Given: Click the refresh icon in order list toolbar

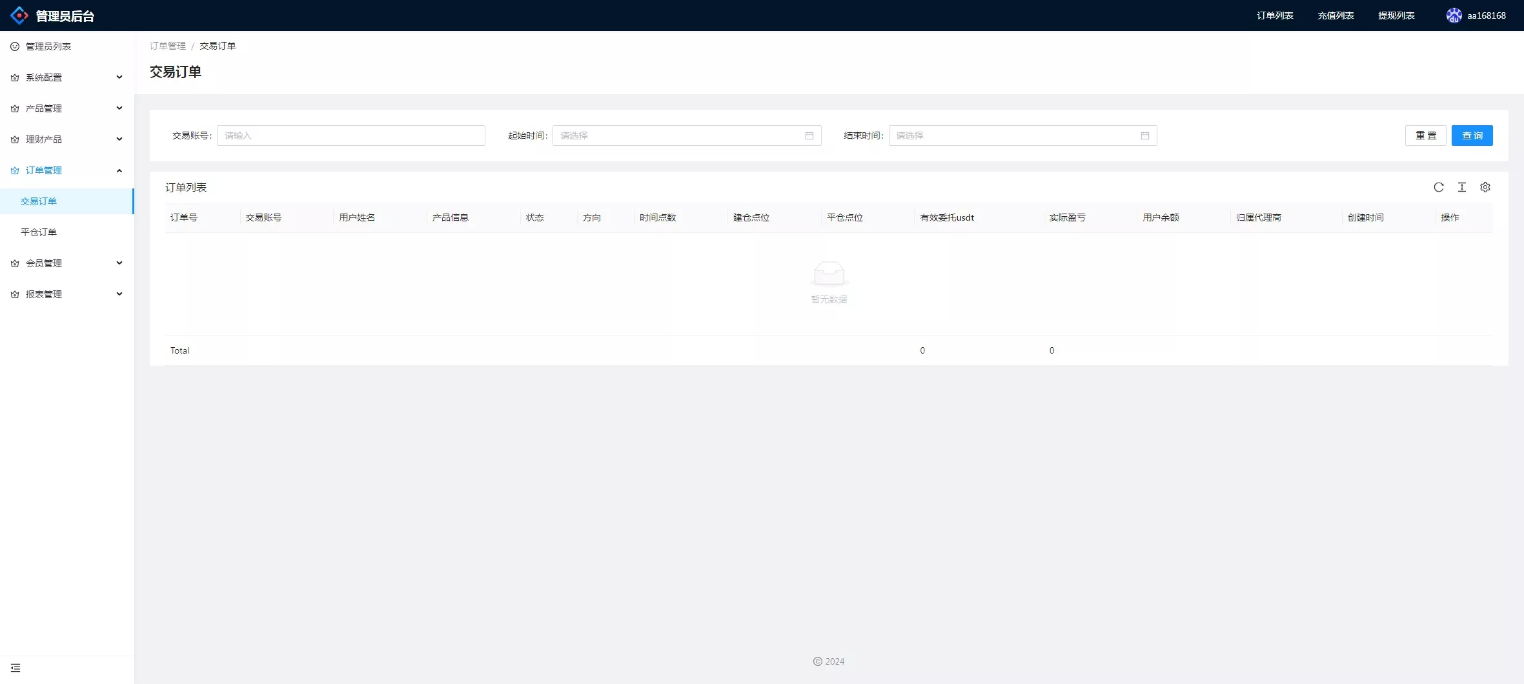Looking at the screenshot, I should [x=1439, y=187].
